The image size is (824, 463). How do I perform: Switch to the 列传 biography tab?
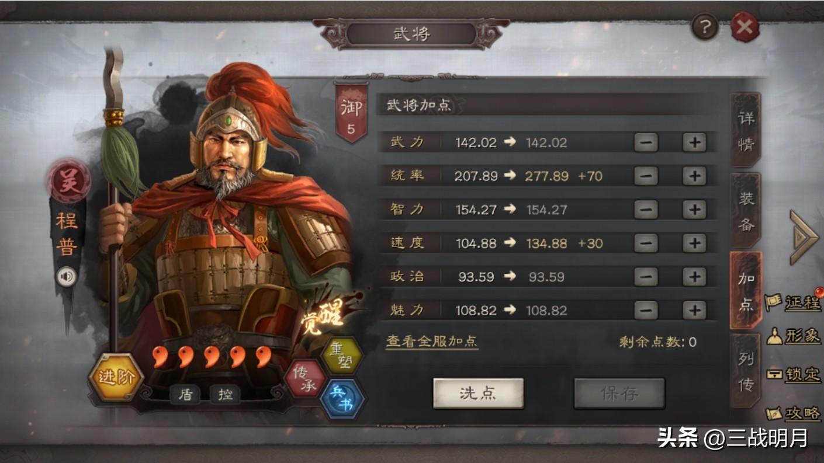pyautogui.click(x=746, y=371)
